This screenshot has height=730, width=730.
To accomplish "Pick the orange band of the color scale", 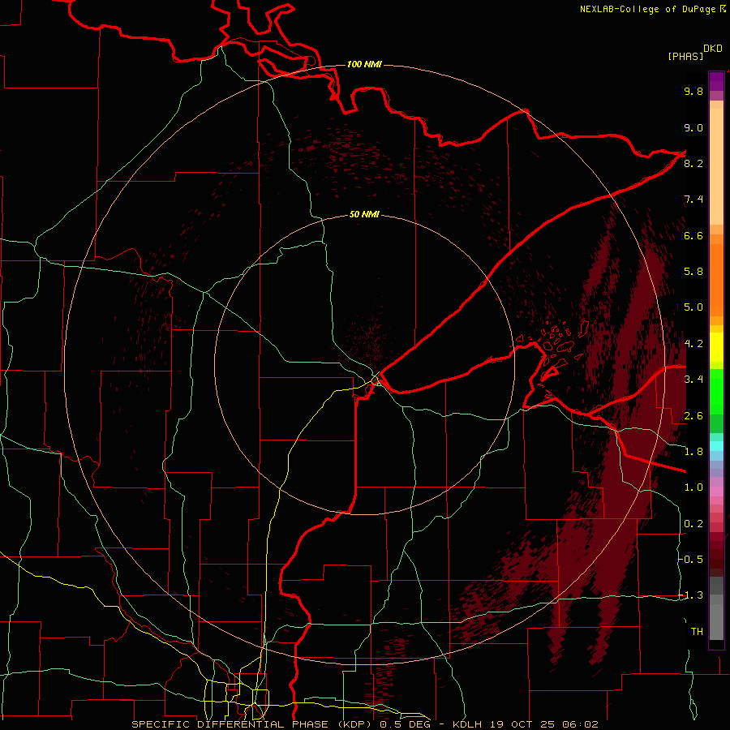I will click(x=716, y=281).
